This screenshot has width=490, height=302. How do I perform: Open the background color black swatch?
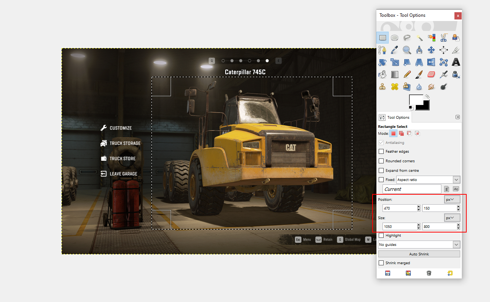[426, 107]
